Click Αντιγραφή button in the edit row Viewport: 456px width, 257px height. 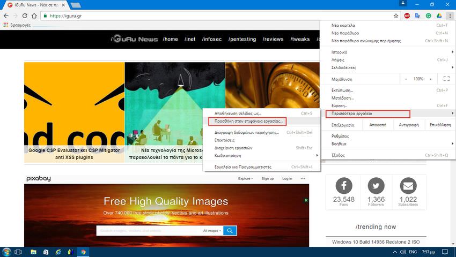pyautogui.click(x=408, y=124)
